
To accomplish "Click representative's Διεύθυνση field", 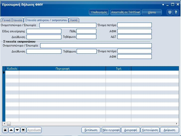I will pyautogui.click(x=44, y=51).
